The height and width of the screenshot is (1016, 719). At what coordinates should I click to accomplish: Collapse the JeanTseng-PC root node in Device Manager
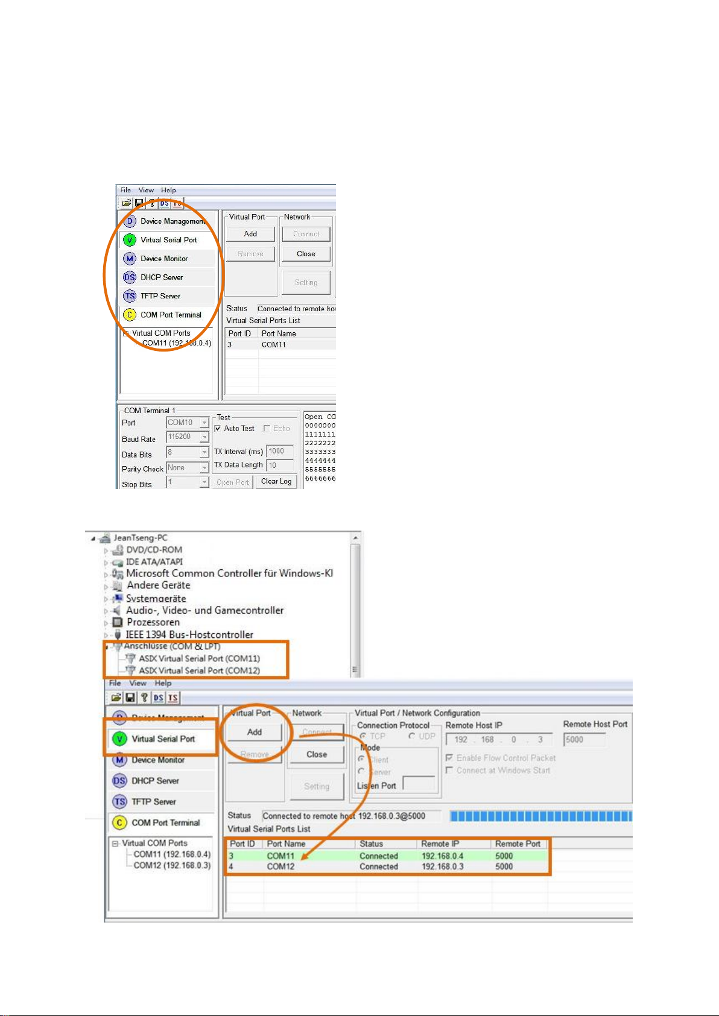click(x=93, y=538)
